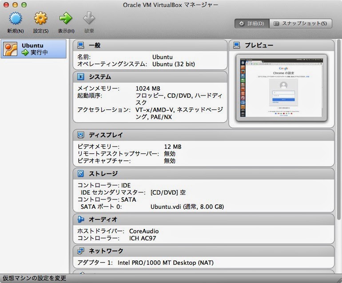Click the window's green zoom button
342x283 pixels.
tap(24, 5)
